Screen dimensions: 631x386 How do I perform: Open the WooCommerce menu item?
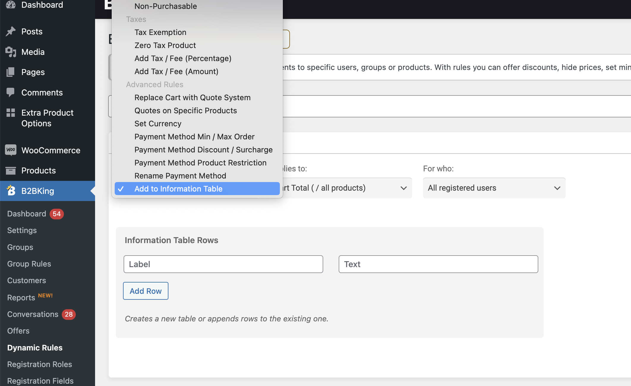click(48, 150)
